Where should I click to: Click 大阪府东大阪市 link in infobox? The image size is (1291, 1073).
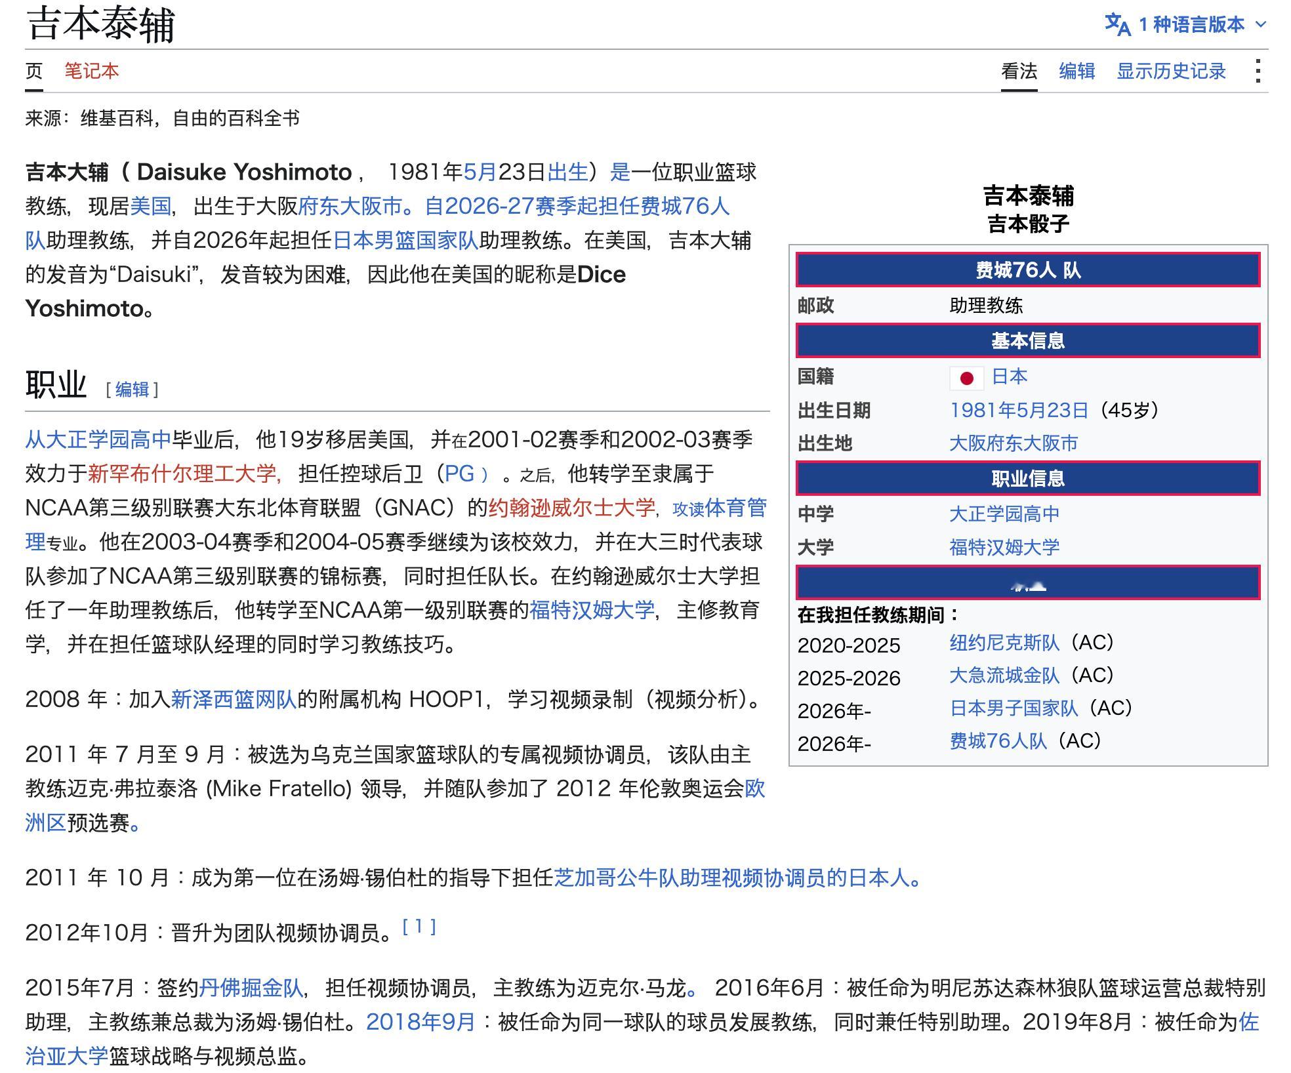pos(1014,443)
